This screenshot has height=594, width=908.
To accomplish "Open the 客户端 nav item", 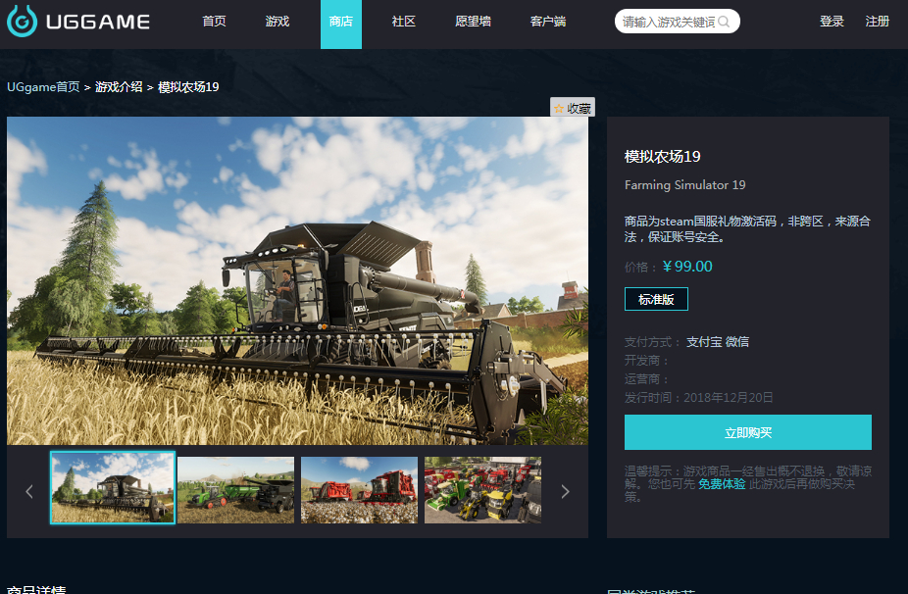I will tap(548, 22).
